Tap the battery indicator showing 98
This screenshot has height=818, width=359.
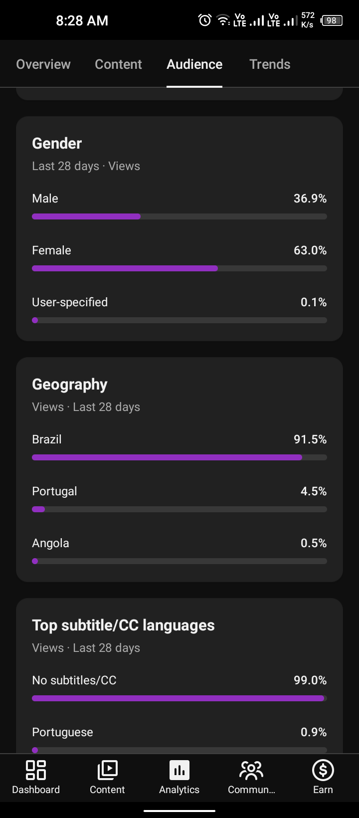(332, 20)
